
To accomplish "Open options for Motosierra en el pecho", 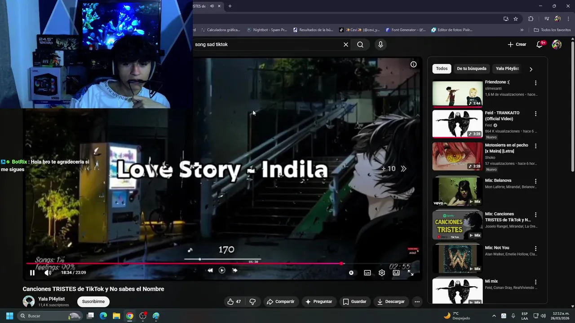I will (x=535, y=146).
